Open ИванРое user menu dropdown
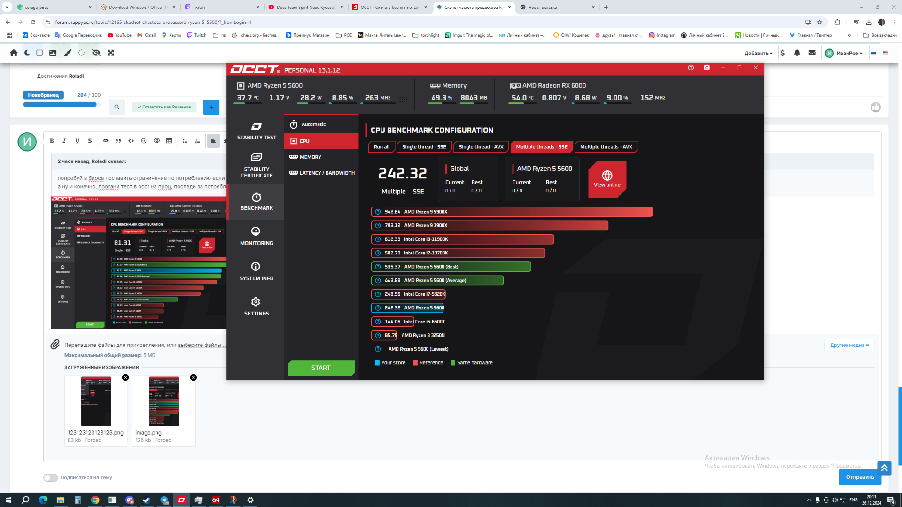Viewport: 902px width, 507px height. point(844,53)
